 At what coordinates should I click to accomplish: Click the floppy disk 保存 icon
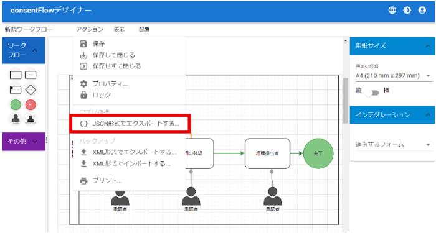(83, 44)
